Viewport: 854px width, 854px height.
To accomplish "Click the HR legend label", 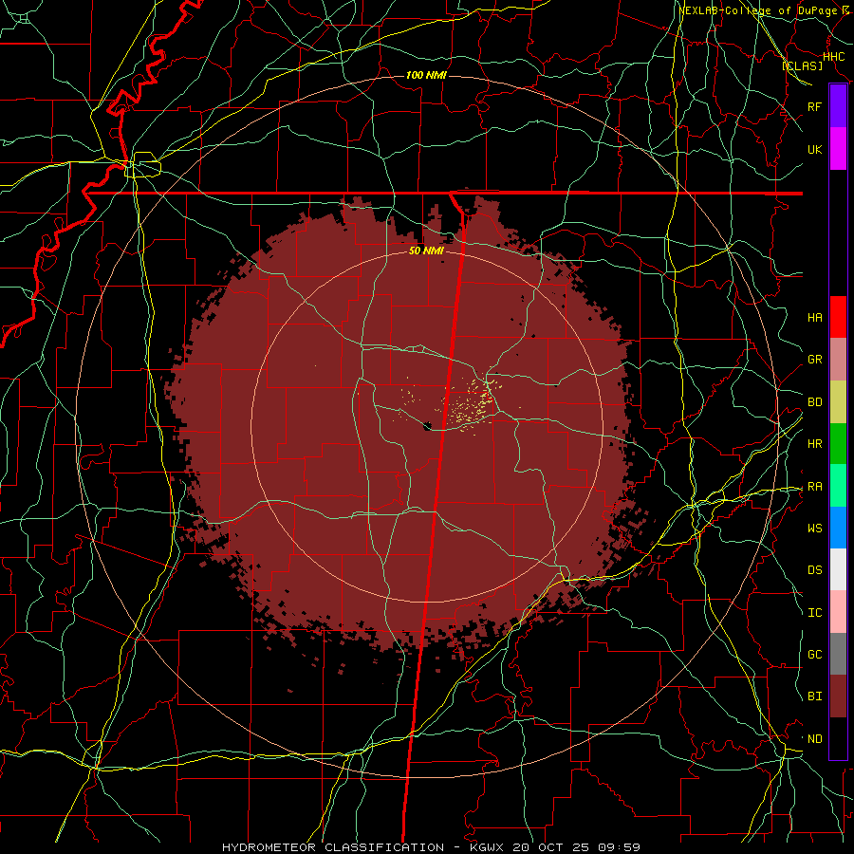I will click(x=814, y=444).
